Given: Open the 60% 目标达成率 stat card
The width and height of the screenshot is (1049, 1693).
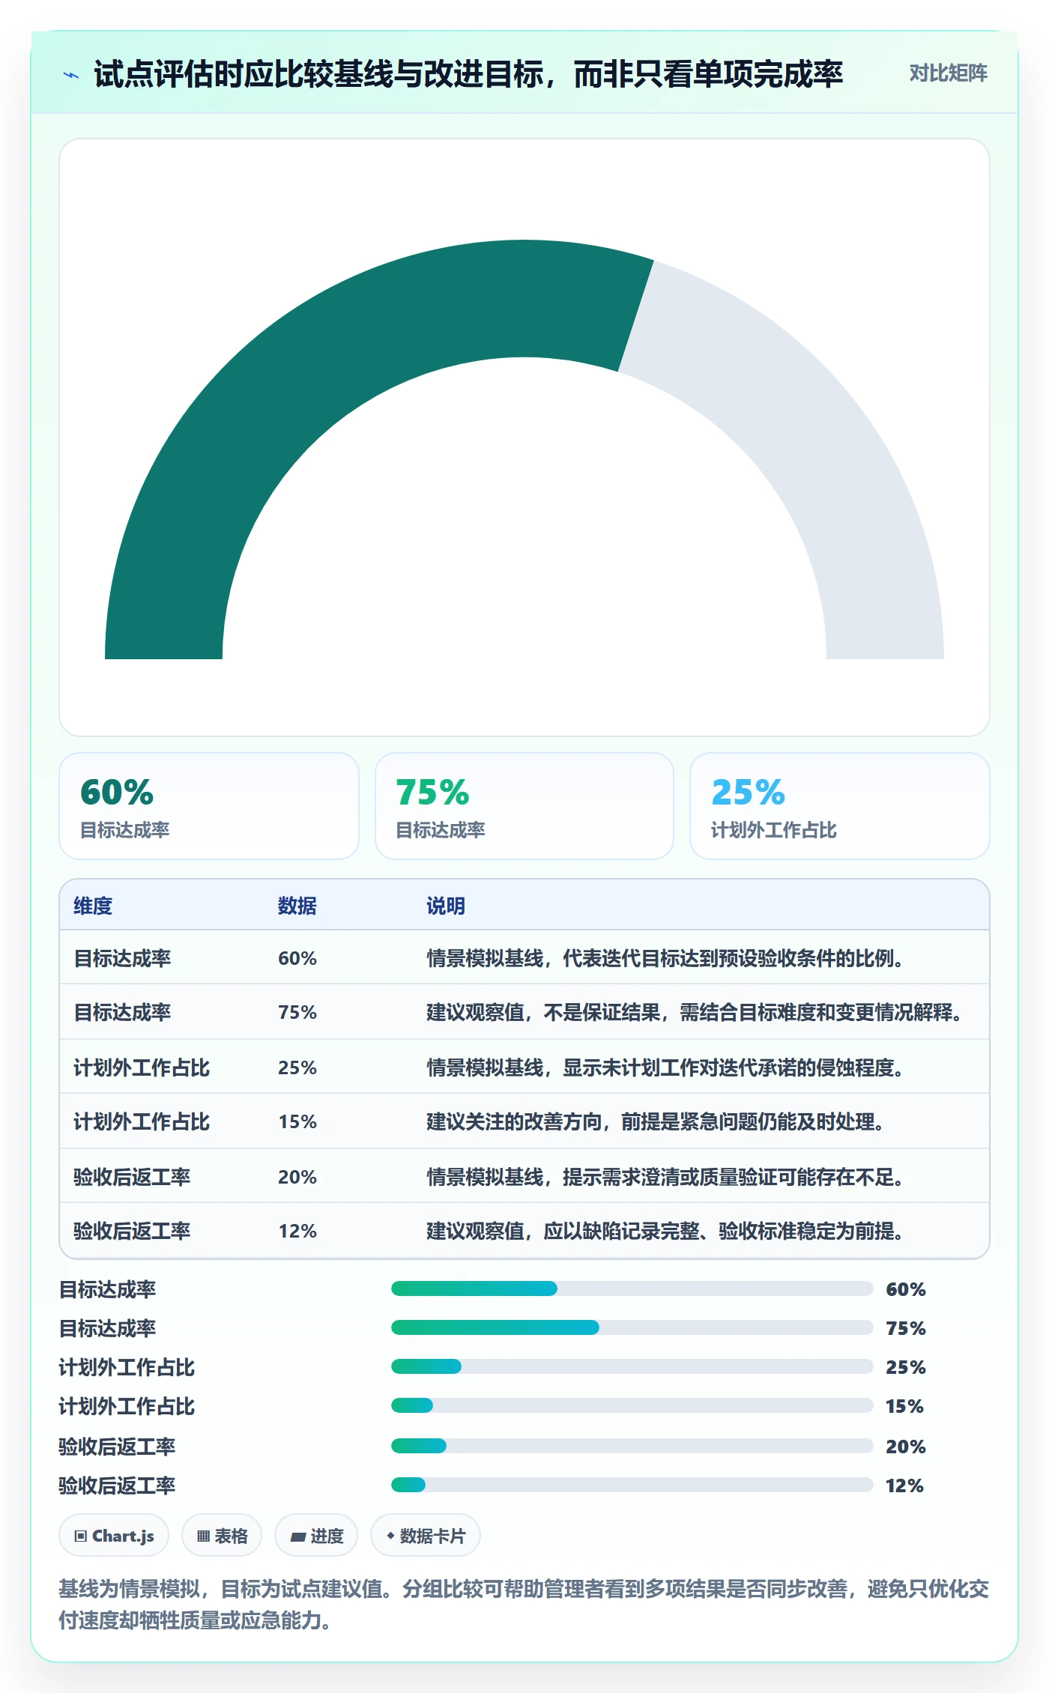Looking at the screenshot, I should pos(209,806).
